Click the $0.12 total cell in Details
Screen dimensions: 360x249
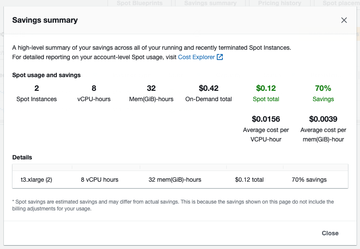249,180
